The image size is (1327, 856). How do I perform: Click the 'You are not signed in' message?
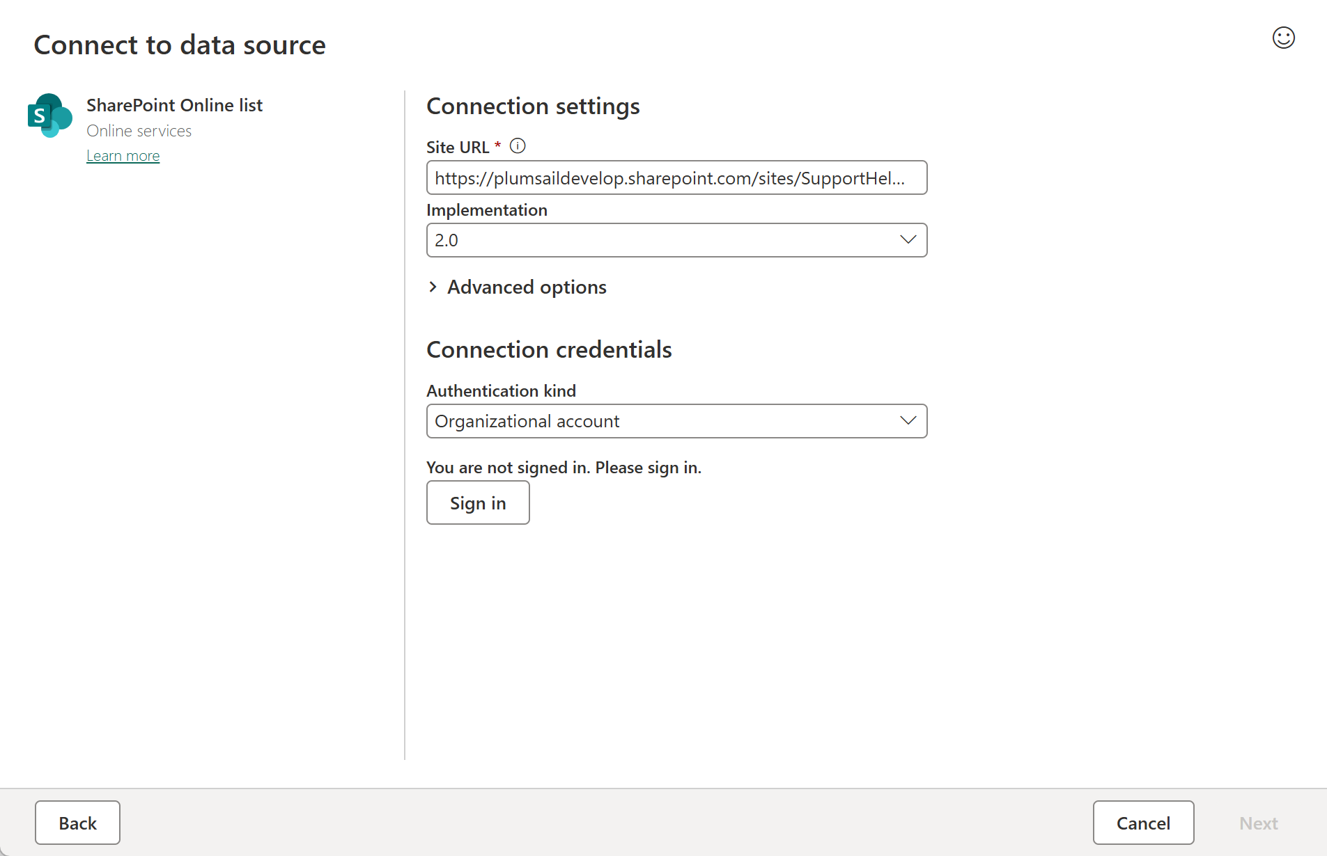(564, 468)
